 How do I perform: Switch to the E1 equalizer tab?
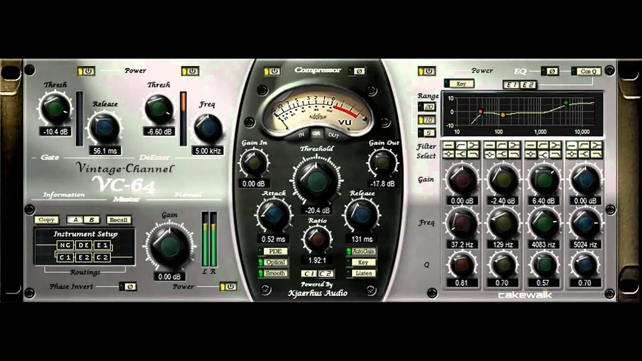(x=512, y=85)
